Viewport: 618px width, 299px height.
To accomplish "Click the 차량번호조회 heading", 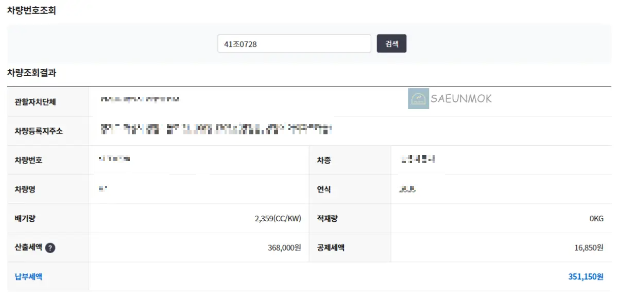I will (31, 9).
